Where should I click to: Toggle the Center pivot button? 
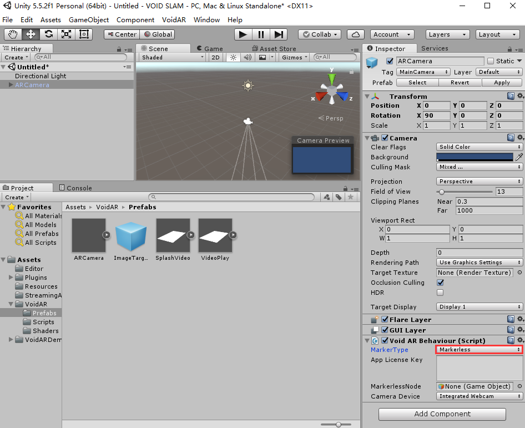point(122,34)
